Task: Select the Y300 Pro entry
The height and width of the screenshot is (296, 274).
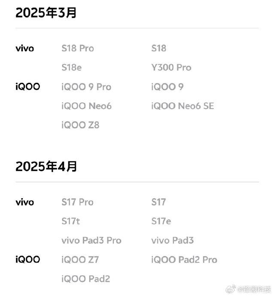Action: [171, 68]
